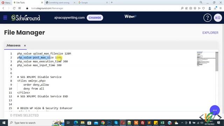Image resolution: width=224 pixels, height=126 pixels.
Task: Show hidden system tray icons
Action: pos(182,123)
